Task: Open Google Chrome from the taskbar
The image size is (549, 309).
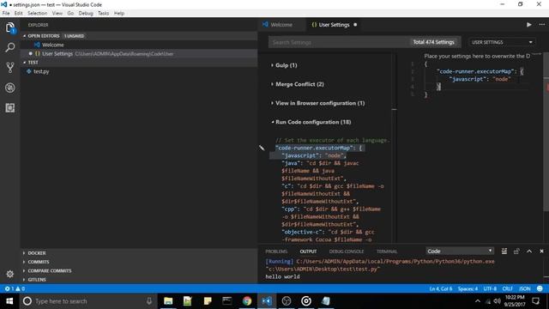Action: [247, 301]
